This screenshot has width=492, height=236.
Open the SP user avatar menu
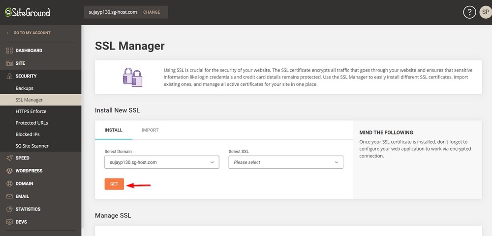coord(486,12)
